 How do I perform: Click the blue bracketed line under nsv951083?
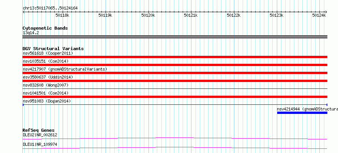[175, 105]
